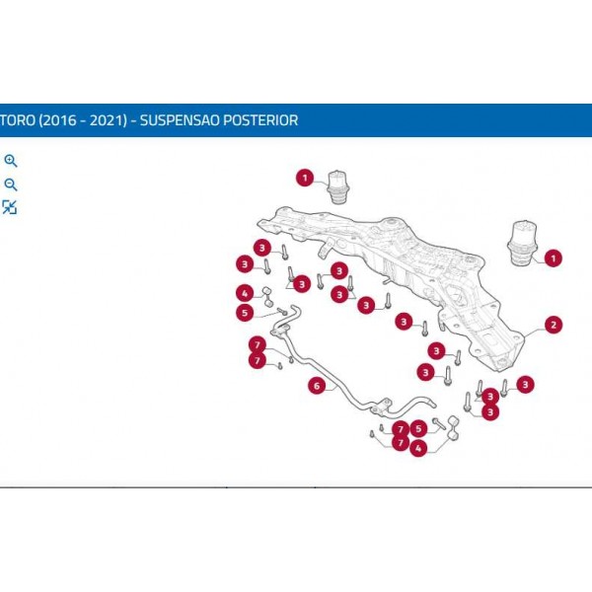Select the bottommost callout 7 marker

tap(401, 443)
